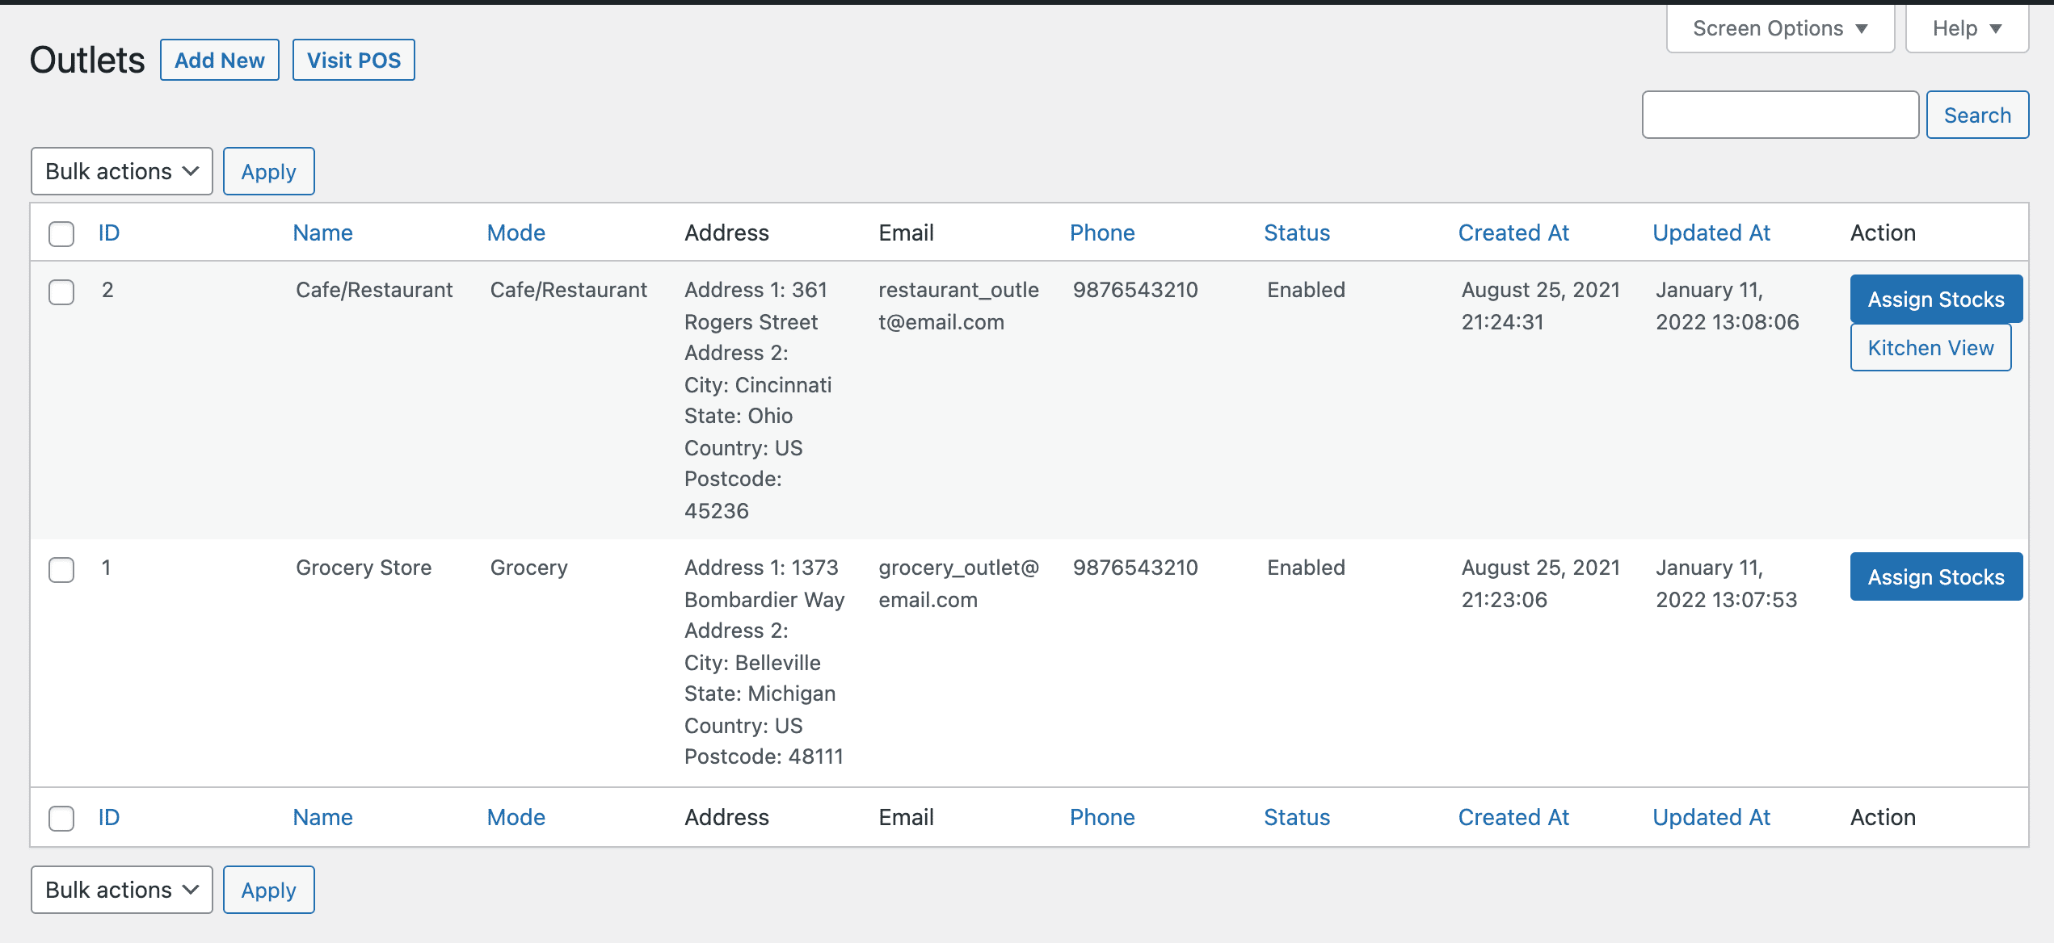This screenshot has height=943, width=2054.
Task: Expand the Screen Options panel
Action: pyautogui.click(x=1779, y=28)
